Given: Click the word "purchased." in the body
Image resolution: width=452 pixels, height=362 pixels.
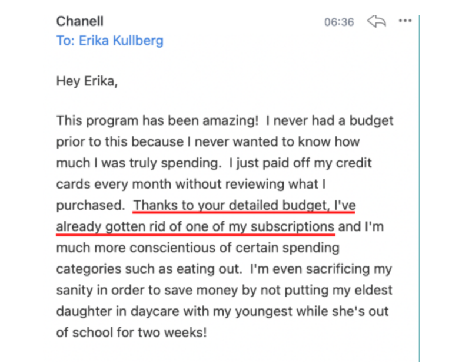Looking at the screenshot, I should coord(90,206).
